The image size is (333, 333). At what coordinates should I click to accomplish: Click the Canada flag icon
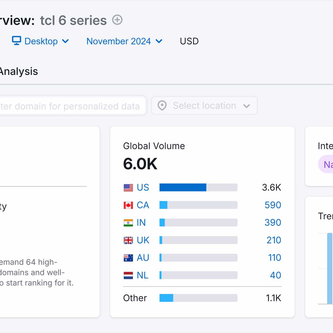128,205
